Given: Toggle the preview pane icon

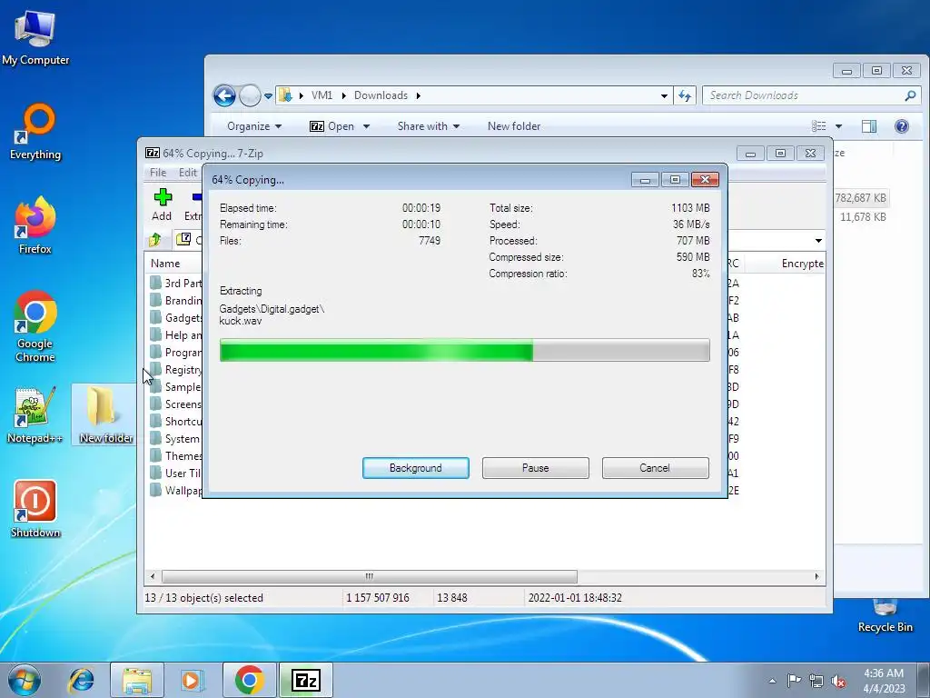Looking at the screenshot, I should 869,125.
